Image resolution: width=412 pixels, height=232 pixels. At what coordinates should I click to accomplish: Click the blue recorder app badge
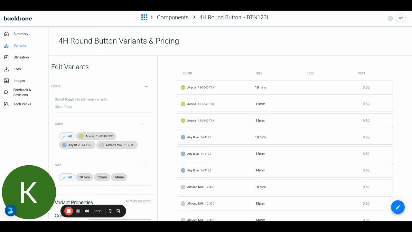point(11,211)
